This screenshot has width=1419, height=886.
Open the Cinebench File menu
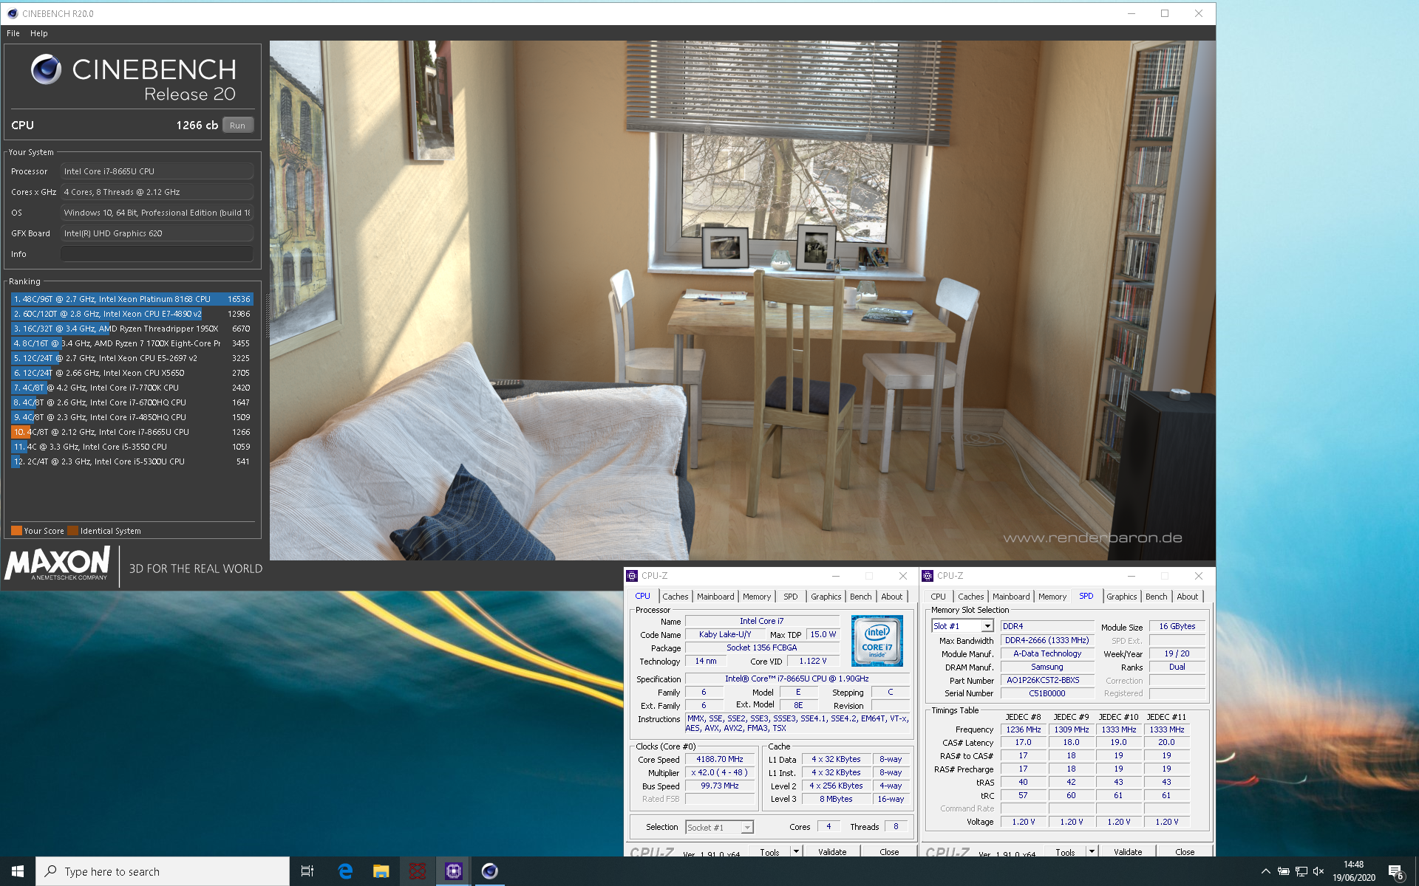coord(13,33)
